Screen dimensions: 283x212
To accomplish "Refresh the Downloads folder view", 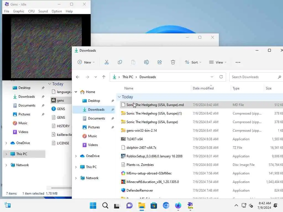I will [x=221, y=77].
